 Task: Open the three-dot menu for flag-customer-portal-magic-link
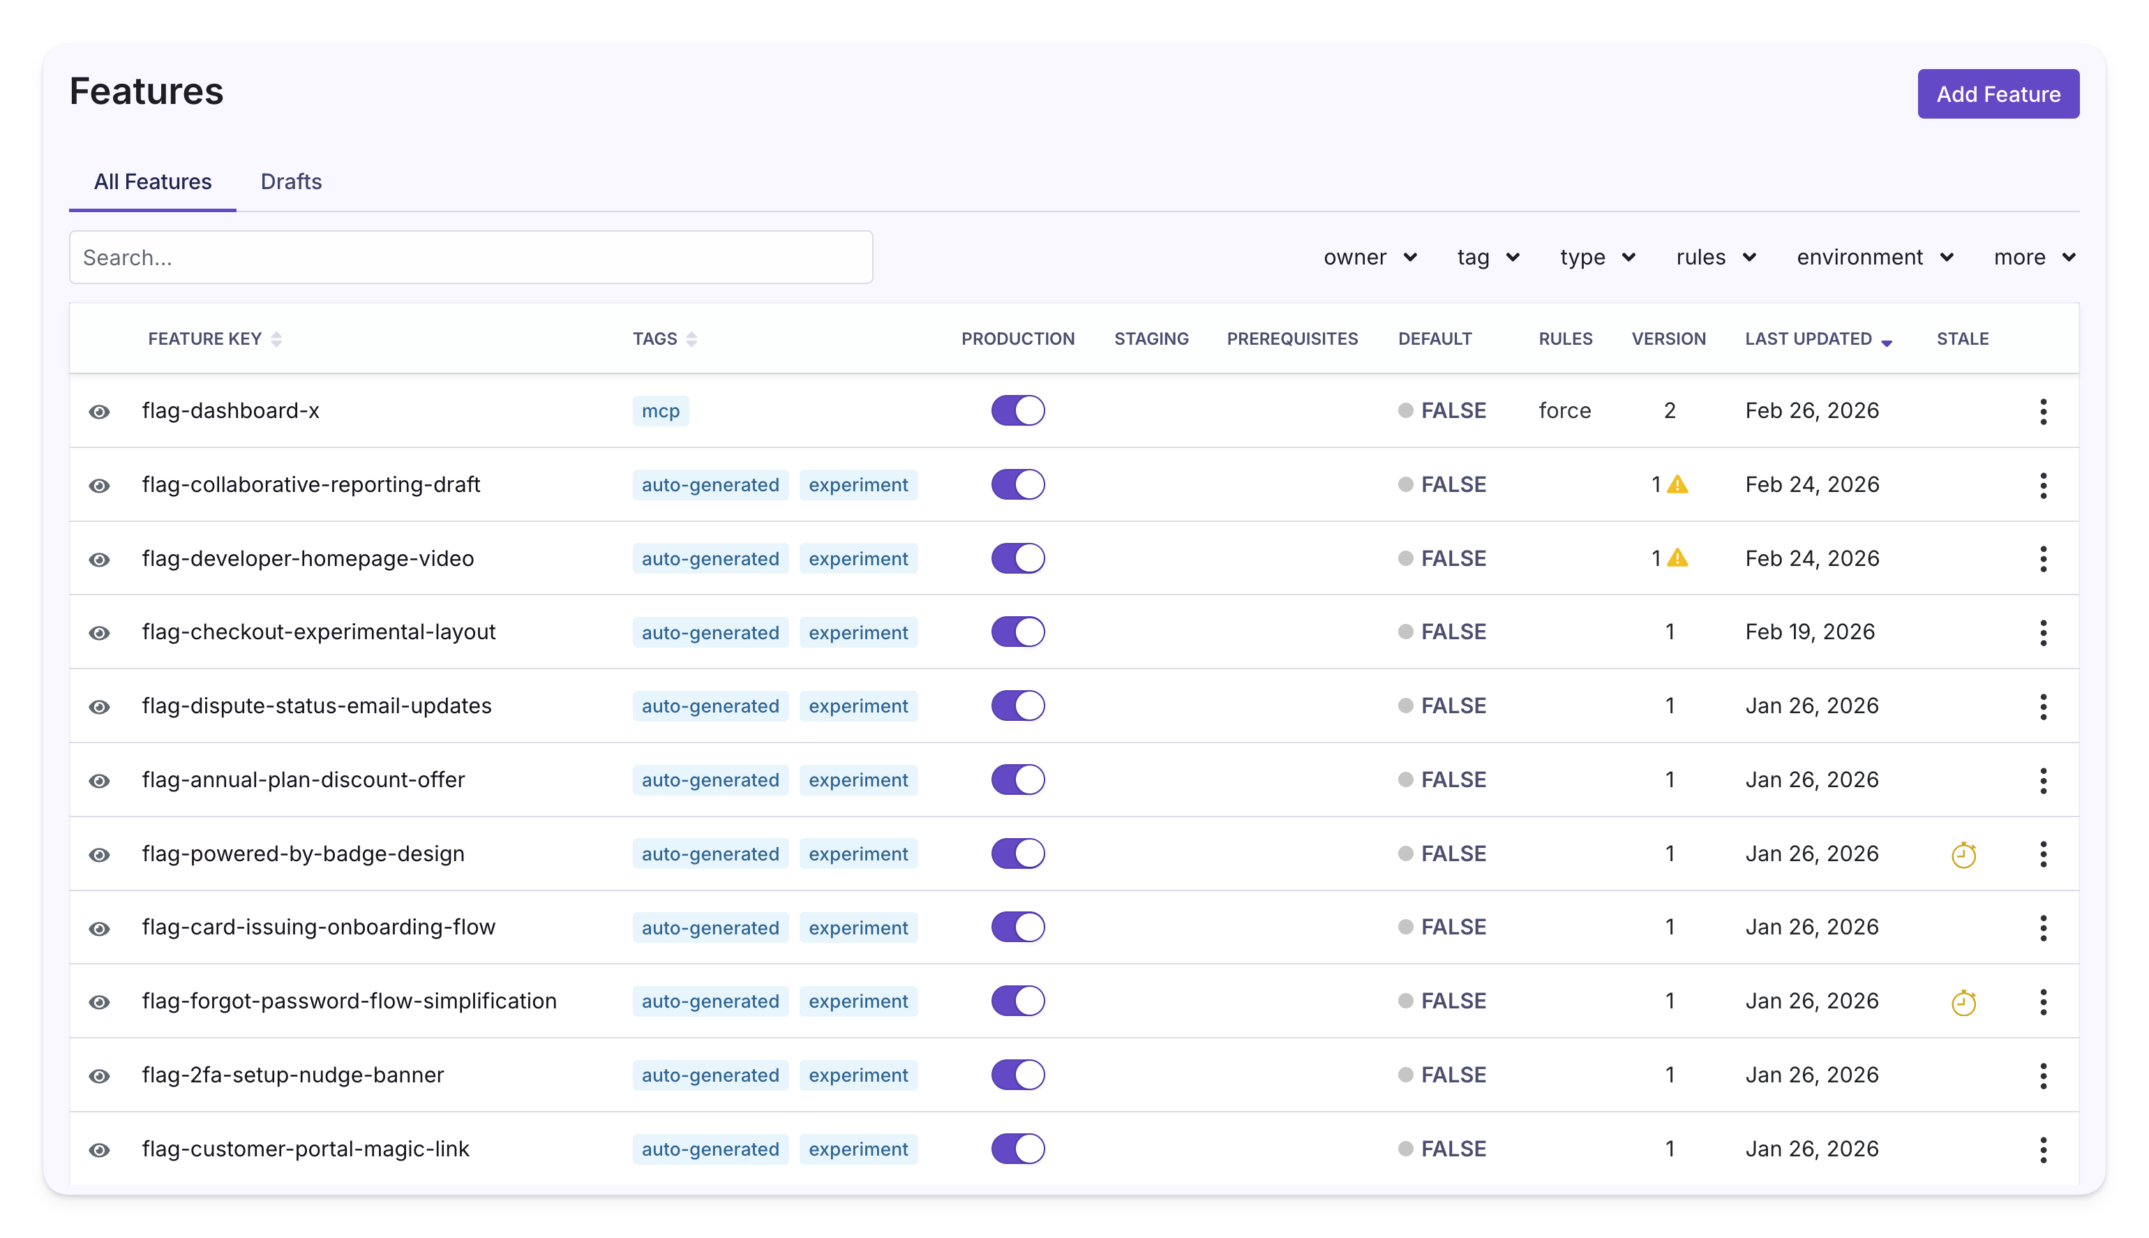2043,1149
